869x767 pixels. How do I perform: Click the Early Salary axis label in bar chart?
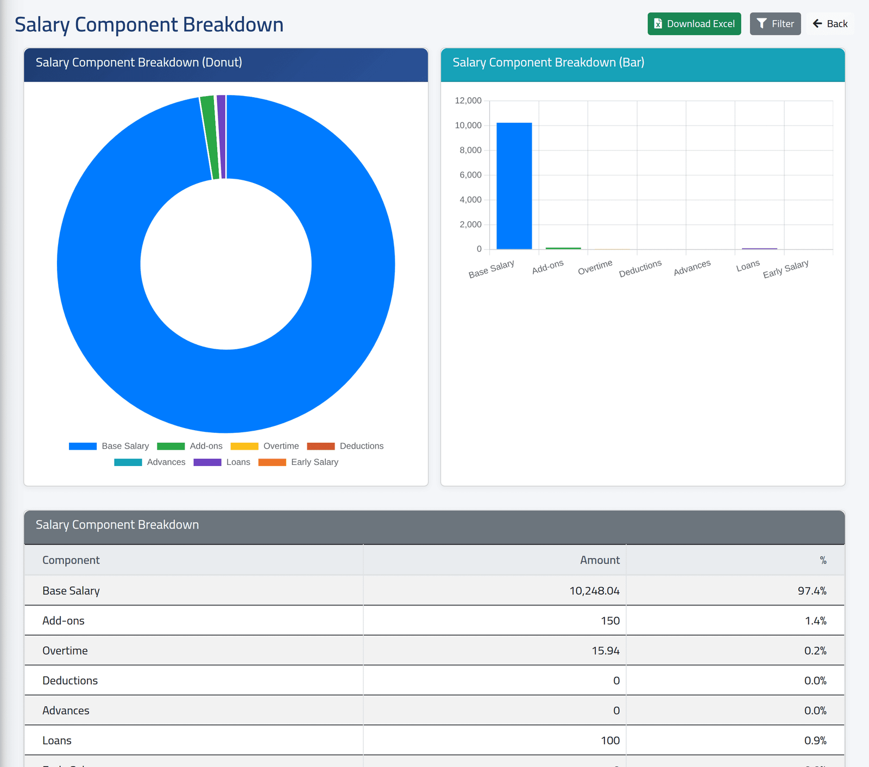click(x=785, y=269)
